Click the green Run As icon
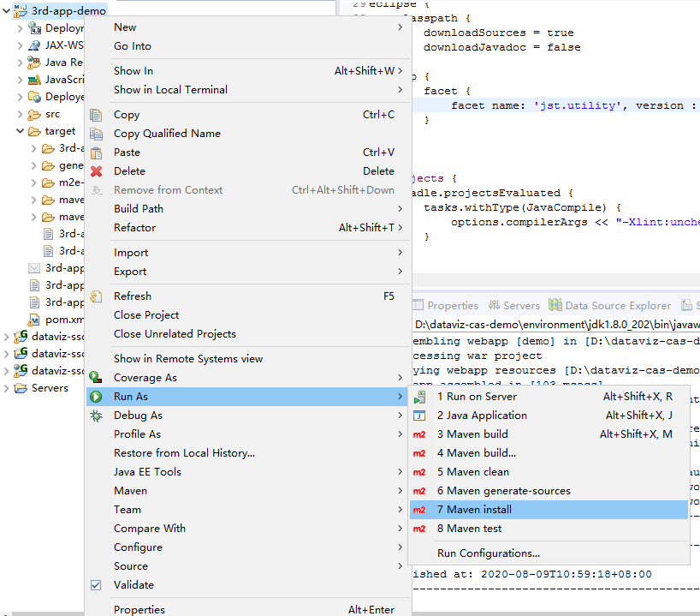 [96, 397]
